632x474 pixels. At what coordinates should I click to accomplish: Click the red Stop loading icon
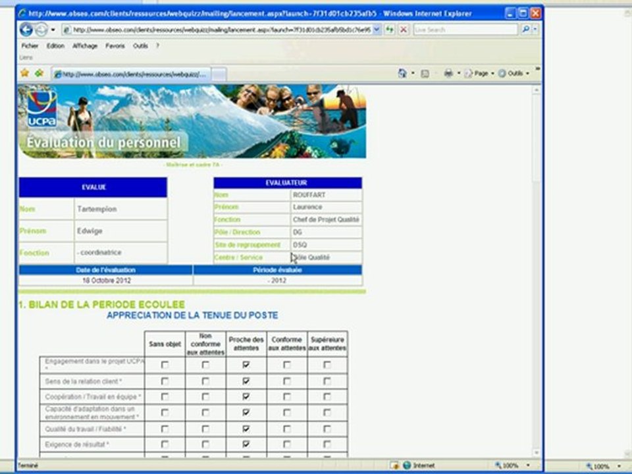pyautogui.click(x=404, y=30)
